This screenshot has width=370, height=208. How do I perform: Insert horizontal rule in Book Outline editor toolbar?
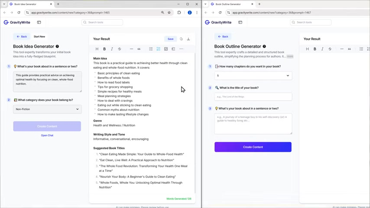coord(342,49)
